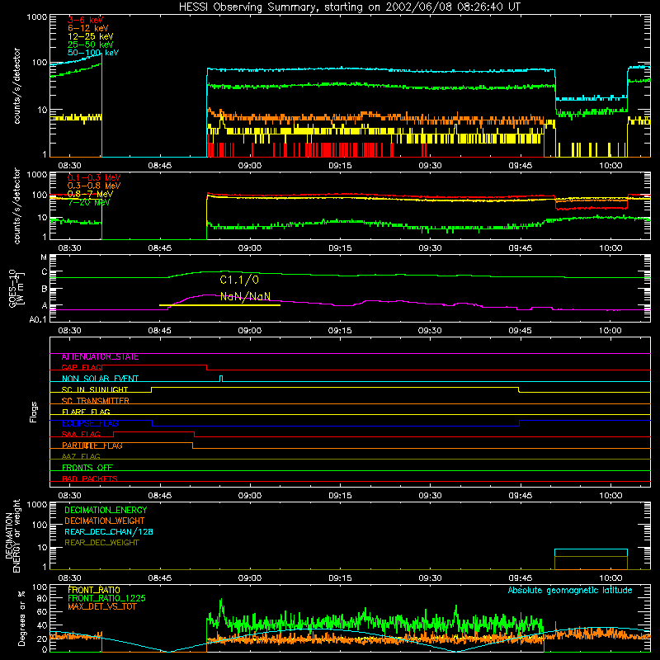Click the HESSI Observing Summary plot title
The height and width of the screenshot is (660, 660).
pos(350,7)
